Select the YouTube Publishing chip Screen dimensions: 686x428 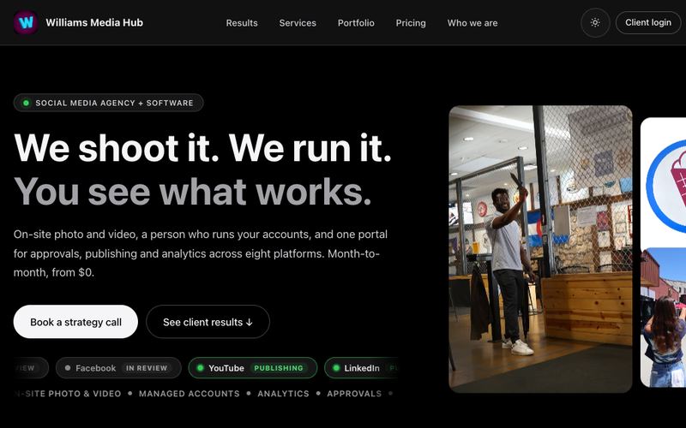tap(252, 368)
